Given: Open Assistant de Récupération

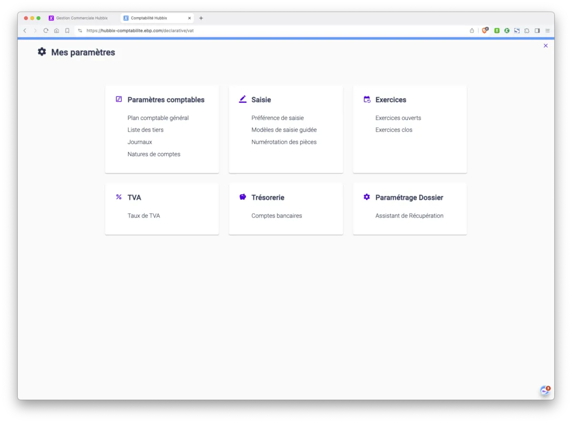Looking at the screenshot, I should tap(409, 216).
